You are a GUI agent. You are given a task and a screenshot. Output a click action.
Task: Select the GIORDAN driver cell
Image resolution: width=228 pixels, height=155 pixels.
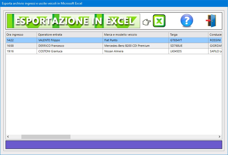coord(215,46)
